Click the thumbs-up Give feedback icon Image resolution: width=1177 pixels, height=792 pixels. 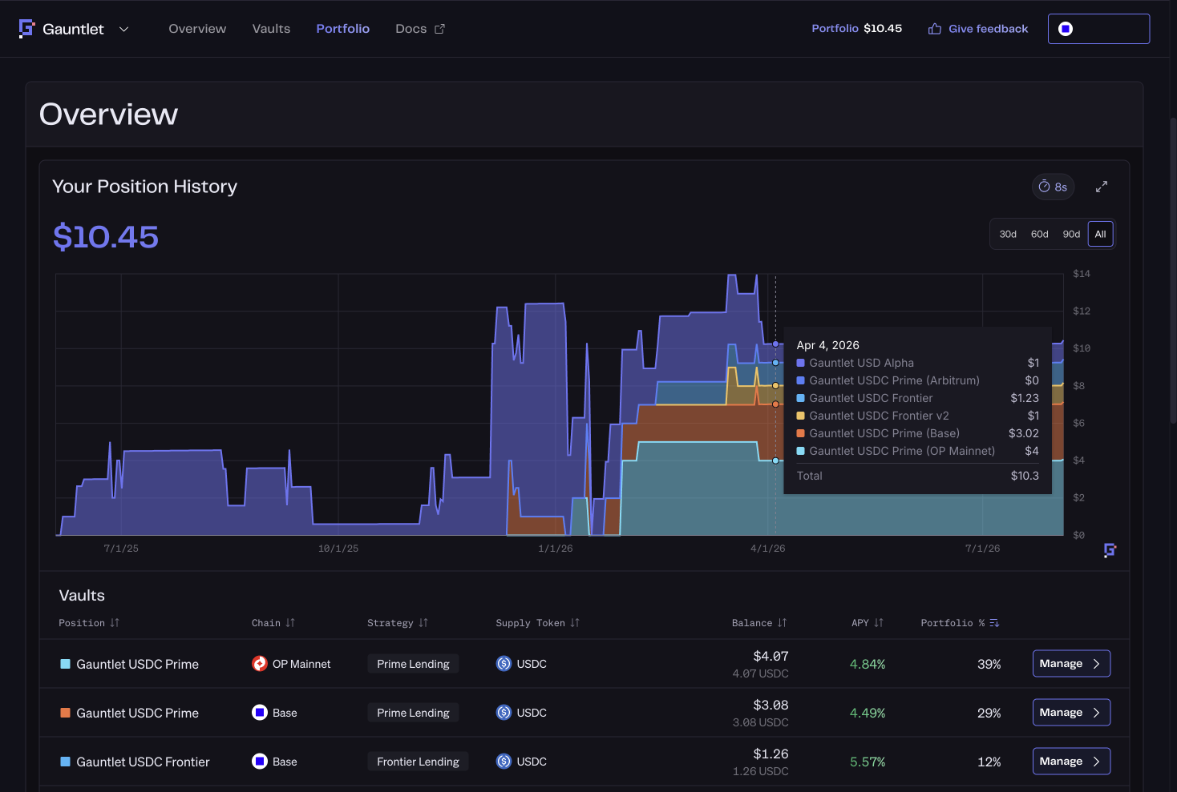click(935, 29)
